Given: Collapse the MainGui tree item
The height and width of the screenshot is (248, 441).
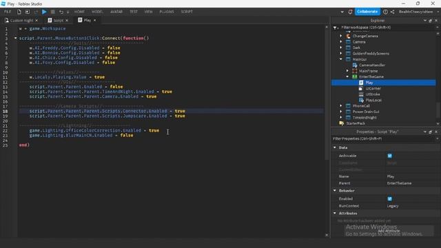Looking at the screenshot, I should point(341,59).
